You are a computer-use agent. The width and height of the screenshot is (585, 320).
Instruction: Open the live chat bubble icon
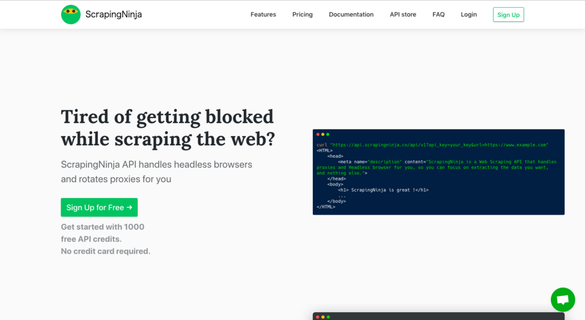tap(563, 300)
